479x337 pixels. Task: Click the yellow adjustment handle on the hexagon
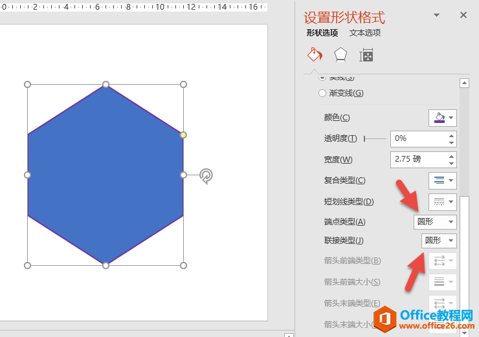[x=183, y=135]
